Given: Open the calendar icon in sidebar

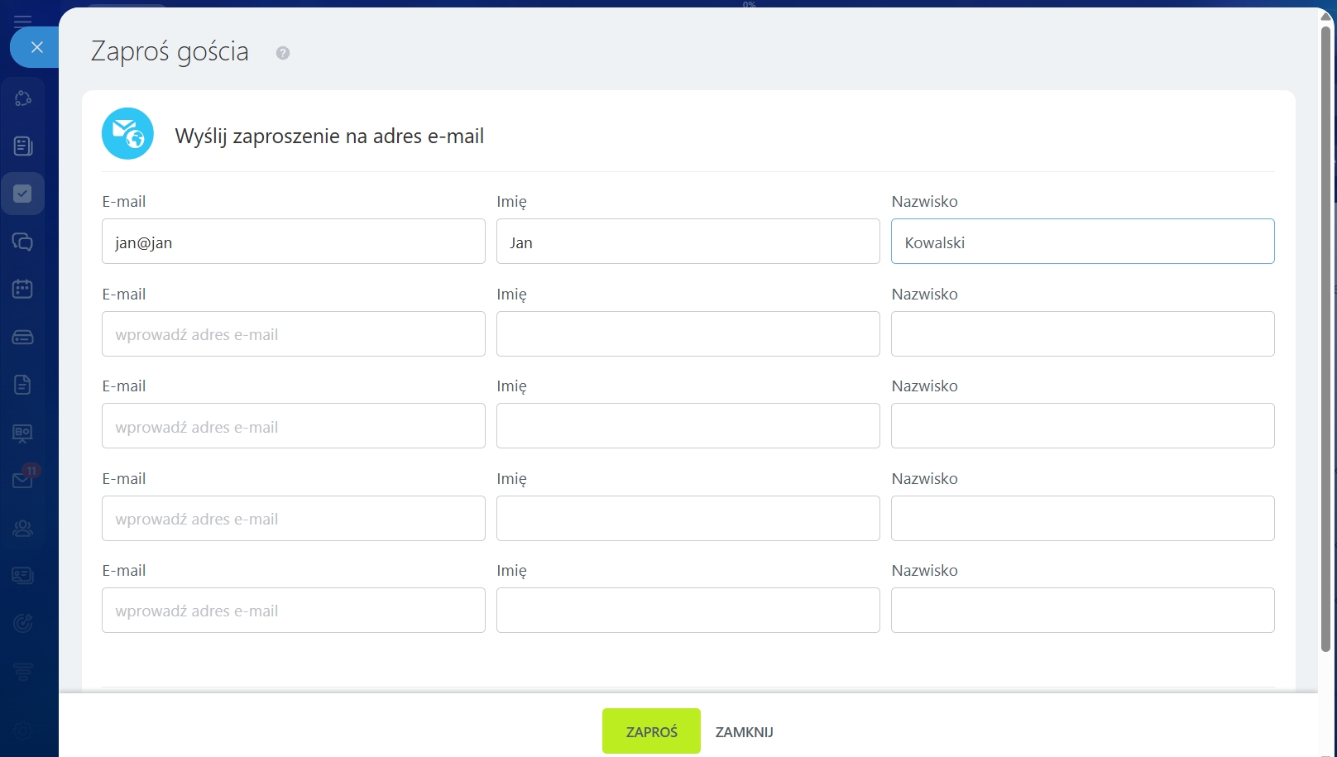Looking at the screenshot, I should pos(23,289).
